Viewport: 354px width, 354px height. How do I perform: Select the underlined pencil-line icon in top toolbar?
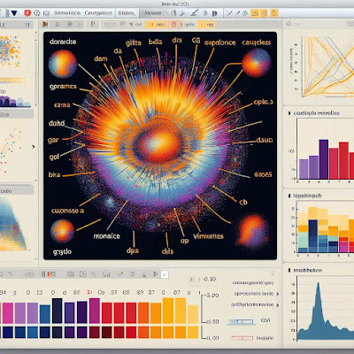coord(194,13)
